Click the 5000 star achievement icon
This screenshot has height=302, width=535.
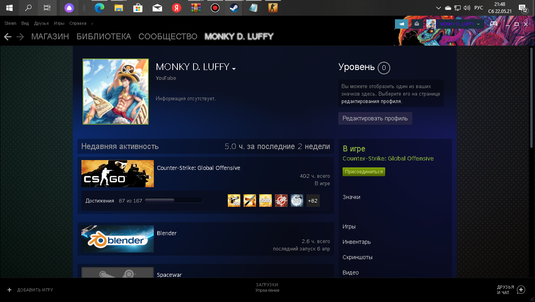click(x=266, y=201)
